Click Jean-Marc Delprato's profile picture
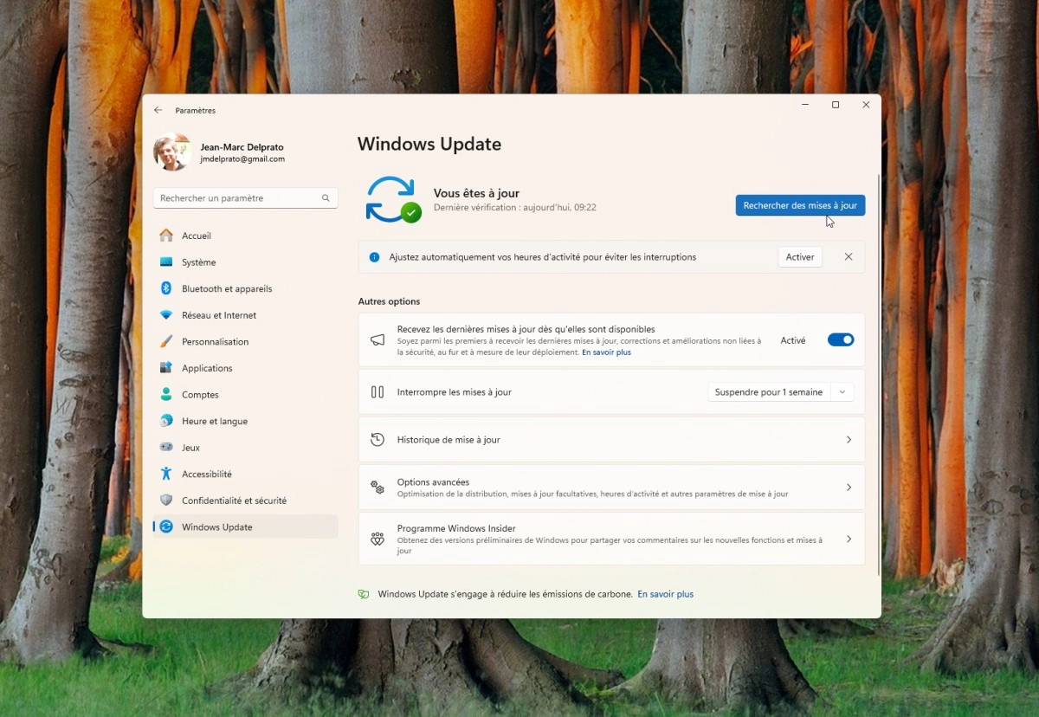This screenshot has width=1039, height=717. point(172,152)
